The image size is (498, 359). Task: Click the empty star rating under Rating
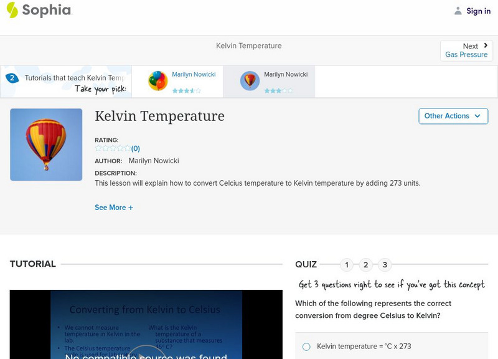[113, 148]
